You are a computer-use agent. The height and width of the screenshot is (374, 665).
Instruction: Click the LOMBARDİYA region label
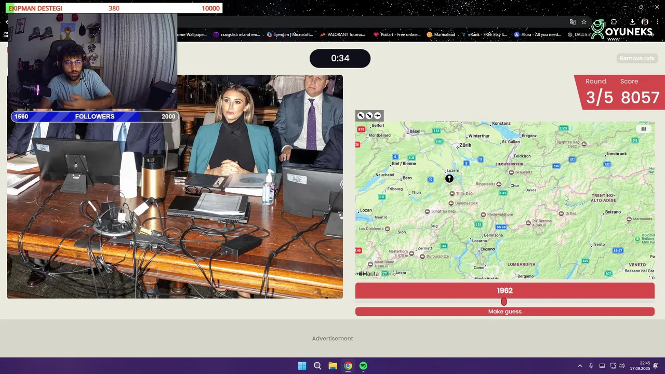pos(521,264)
